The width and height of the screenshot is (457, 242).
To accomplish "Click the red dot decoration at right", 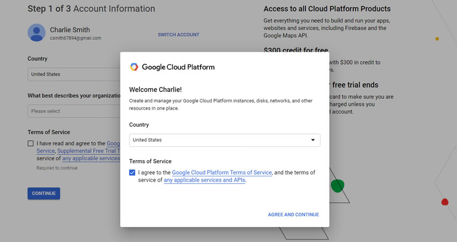I will tap(445, 202).
